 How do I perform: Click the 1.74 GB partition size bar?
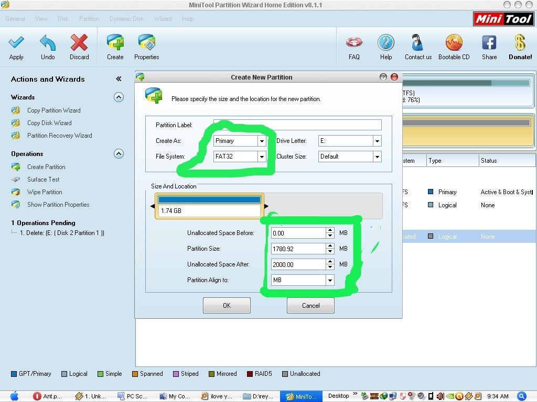pos(209,206)
